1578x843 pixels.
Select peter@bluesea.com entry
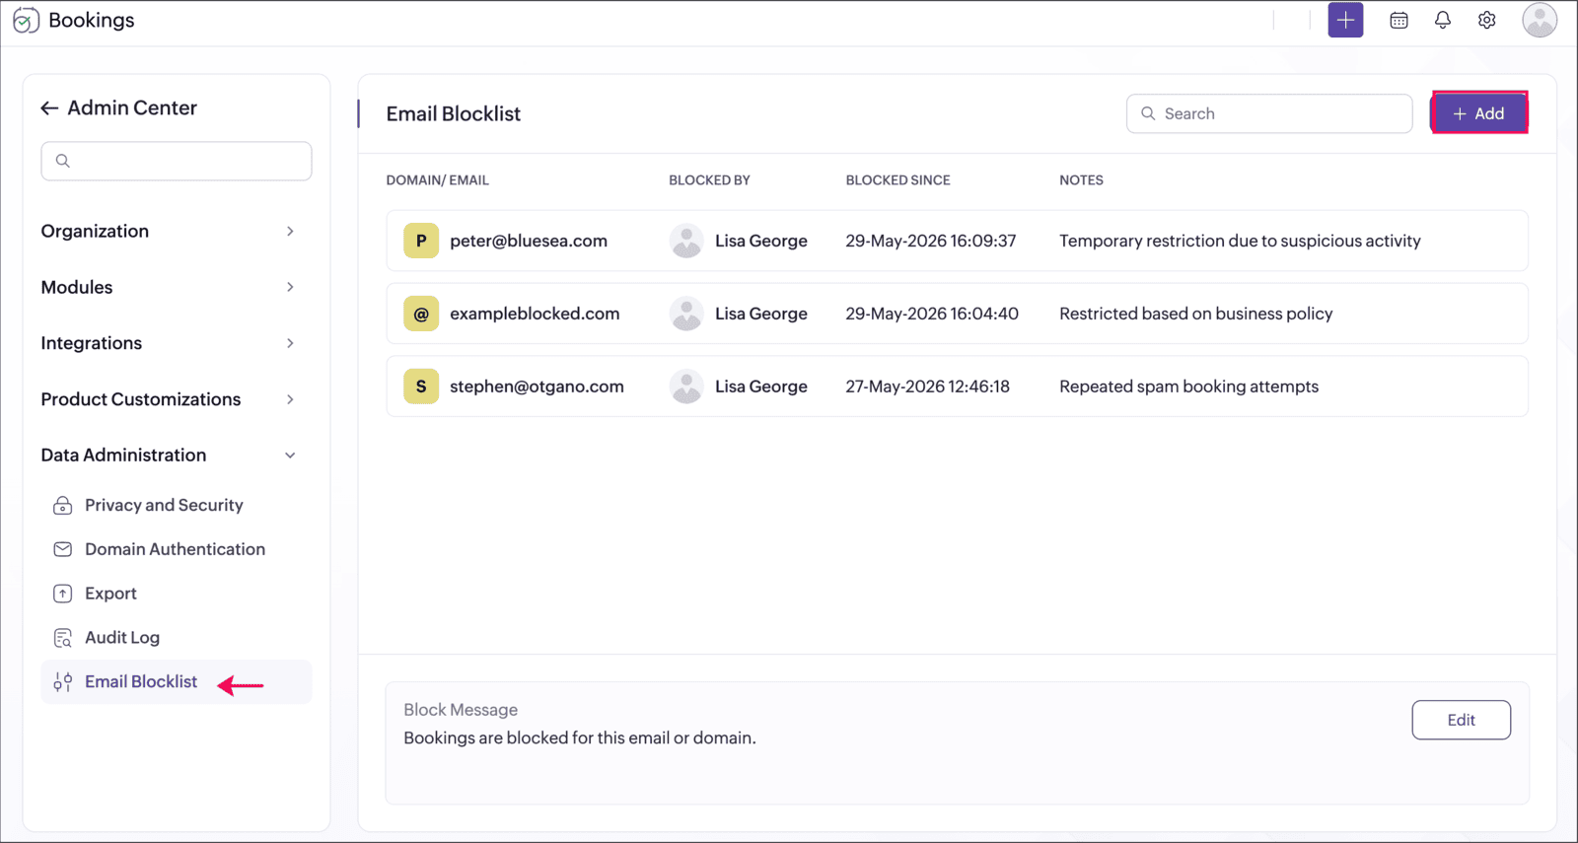529,241
